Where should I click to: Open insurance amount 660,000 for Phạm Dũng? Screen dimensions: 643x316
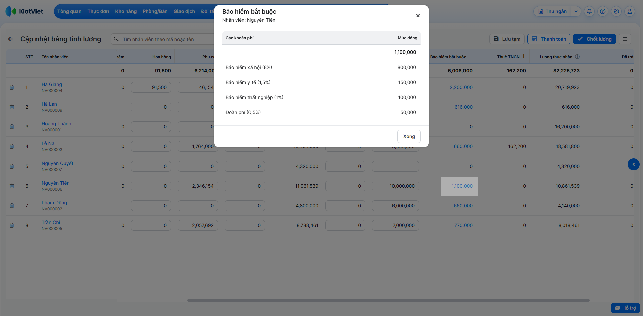point(463,206)
